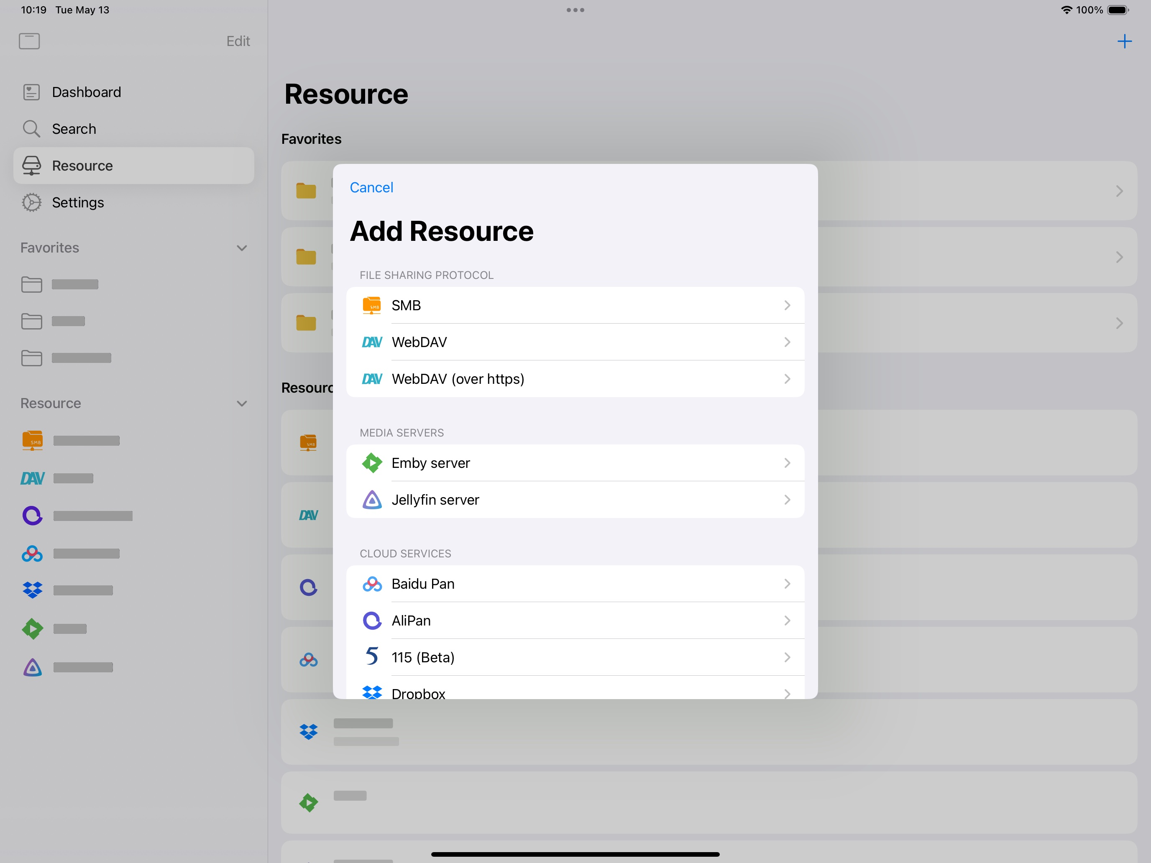Go to Dashboard in sidebar
This screenshot has height=863, width=1151.
[133, 92]
